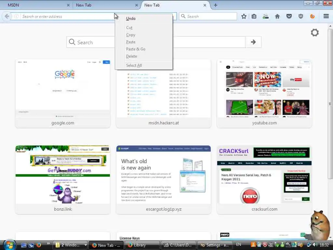This screenshot has height=250, width=333.
Task: Open the bonzi.link tile
Action: (63, 180)
